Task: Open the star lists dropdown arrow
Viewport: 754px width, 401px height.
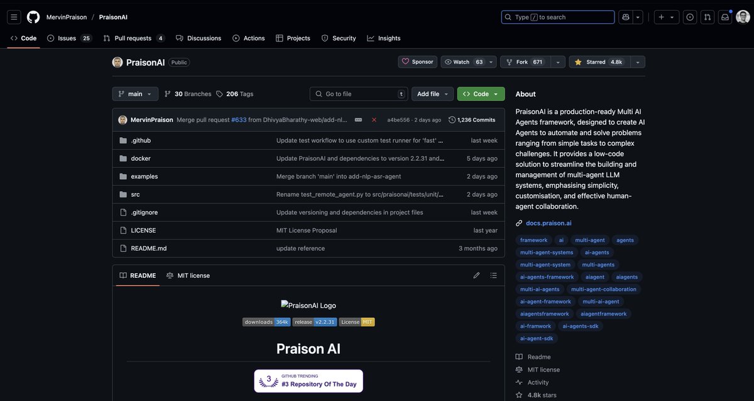Action: coord(638,62)
